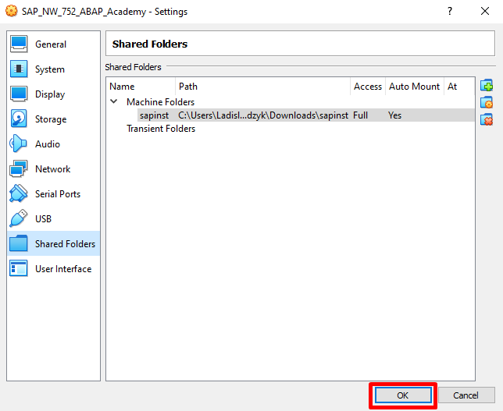503x411 pixels.
Task: Click the USB plug icon
Action: [18, 218]
